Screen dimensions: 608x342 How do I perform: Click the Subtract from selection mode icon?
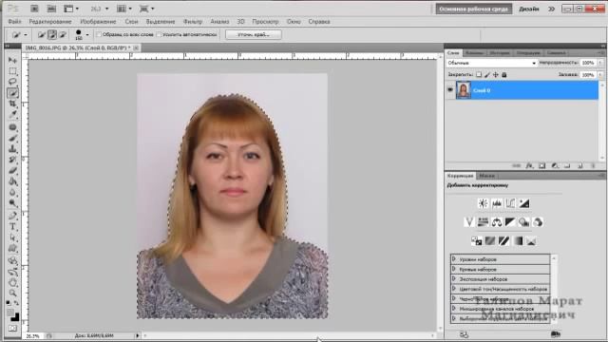63,35
